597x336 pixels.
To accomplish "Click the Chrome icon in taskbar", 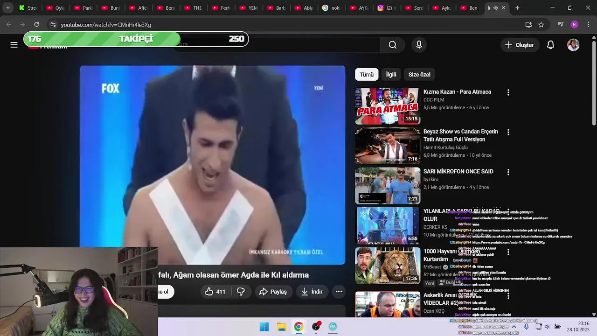I will click(x=298, y=327).
